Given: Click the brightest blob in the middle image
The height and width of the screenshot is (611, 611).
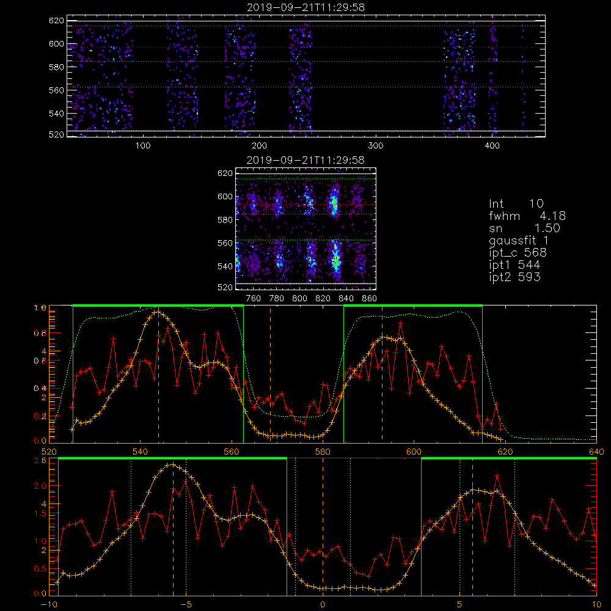Looking at the screenshot, I should 336,257.
